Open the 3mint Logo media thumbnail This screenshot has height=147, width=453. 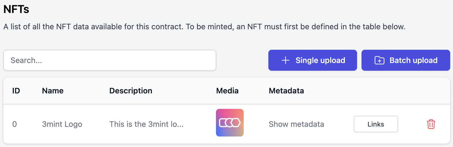pos(230,123)
